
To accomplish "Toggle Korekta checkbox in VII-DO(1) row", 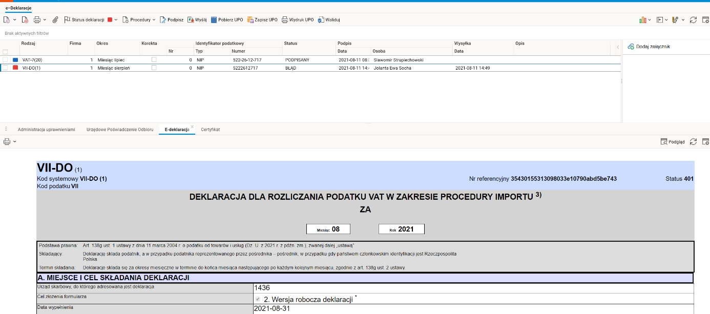I will [154, 68].
